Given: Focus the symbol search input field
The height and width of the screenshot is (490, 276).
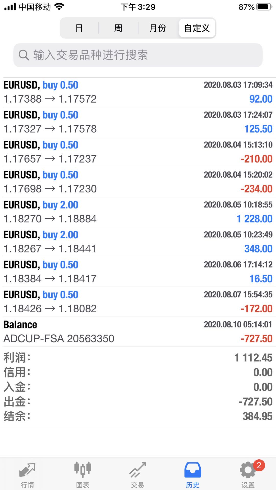Looking at the screenshot, I should click(143, 55).
